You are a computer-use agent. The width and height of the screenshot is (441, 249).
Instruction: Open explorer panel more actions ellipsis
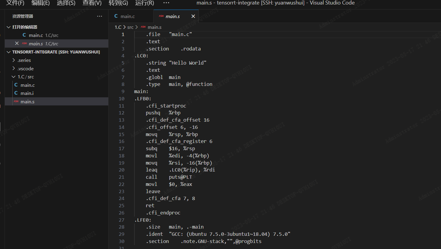(100, 16)
